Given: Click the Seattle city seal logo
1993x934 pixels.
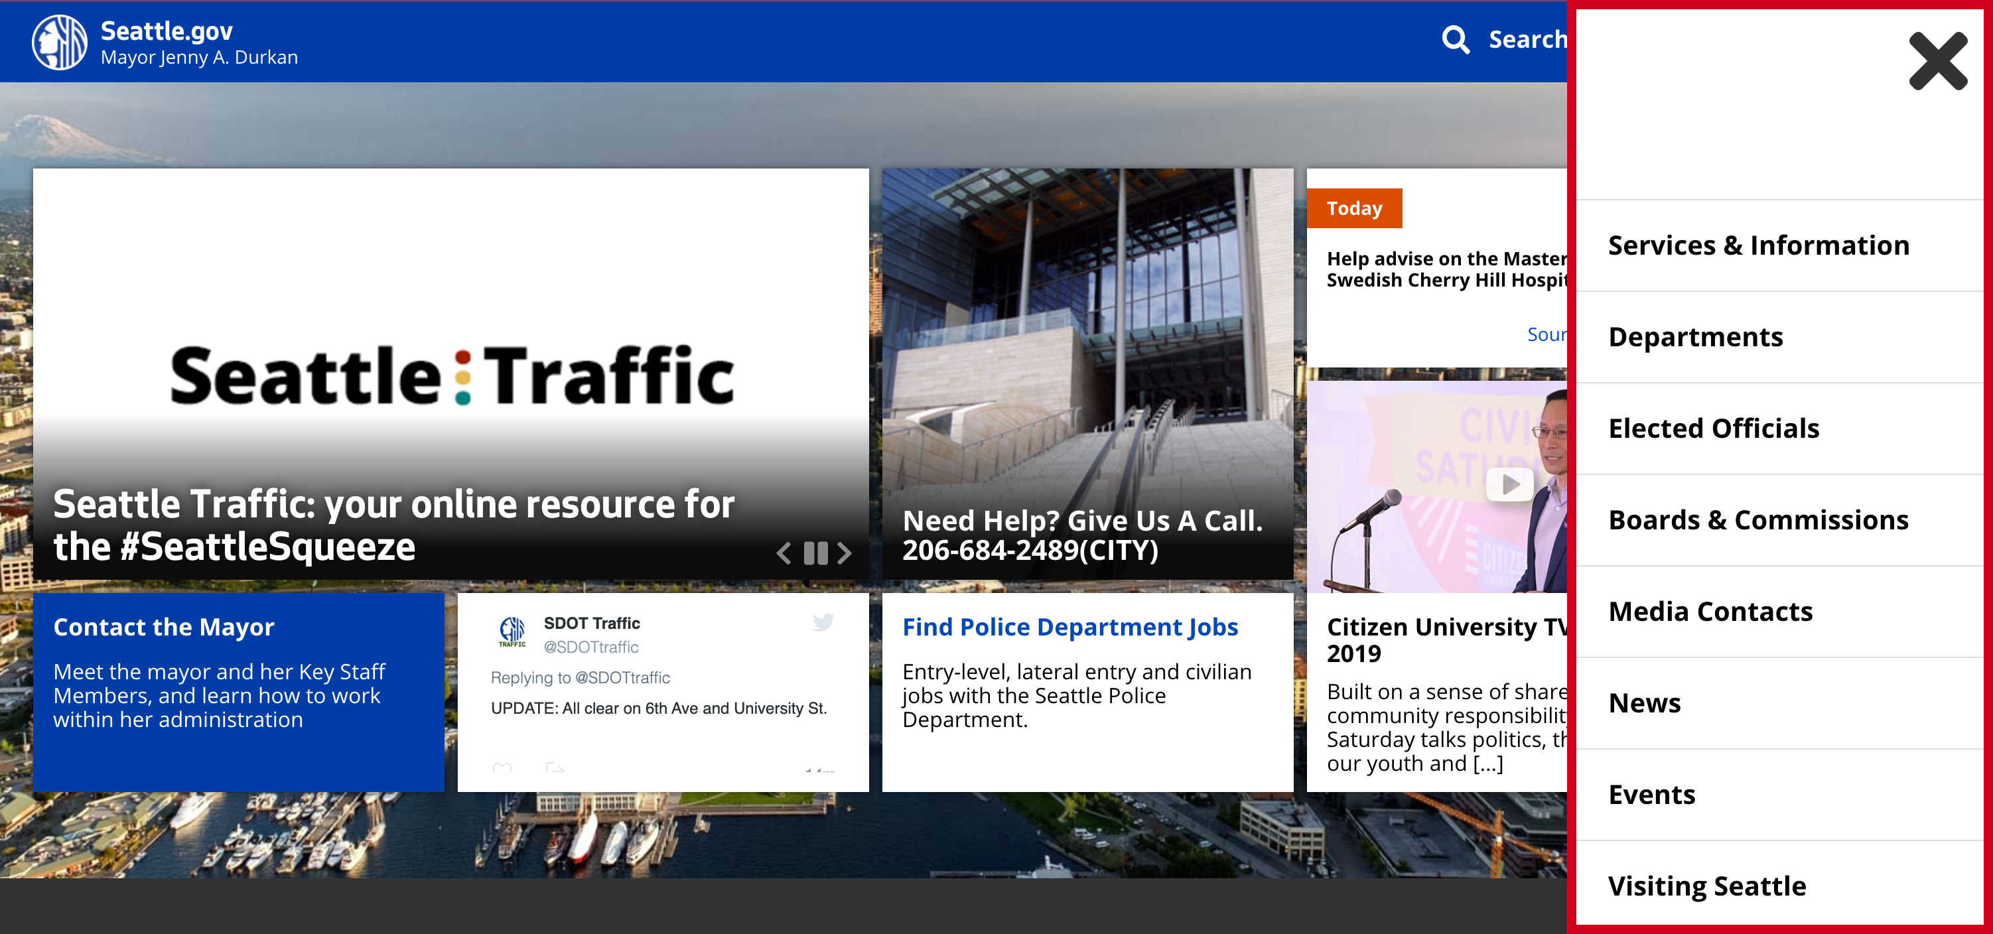Looking at the screenshot, I should coord(59,42).
